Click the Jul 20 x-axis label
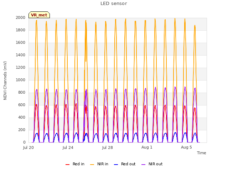The width and height of the screenshot is (228, 171). click(x=28, y=147)
